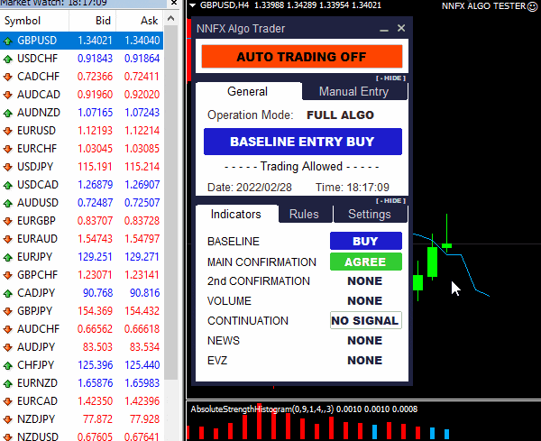Click the CADJPY up-arrow icon
Screen dimensions: 541x441
click(7, 293)
